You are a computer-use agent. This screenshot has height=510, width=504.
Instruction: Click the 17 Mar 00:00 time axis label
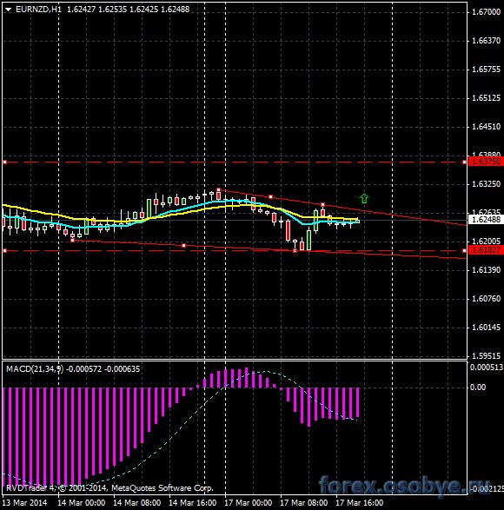(249, 503)
